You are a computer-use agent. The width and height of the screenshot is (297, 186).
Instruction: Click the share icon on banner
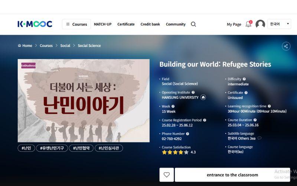[286, 46]
